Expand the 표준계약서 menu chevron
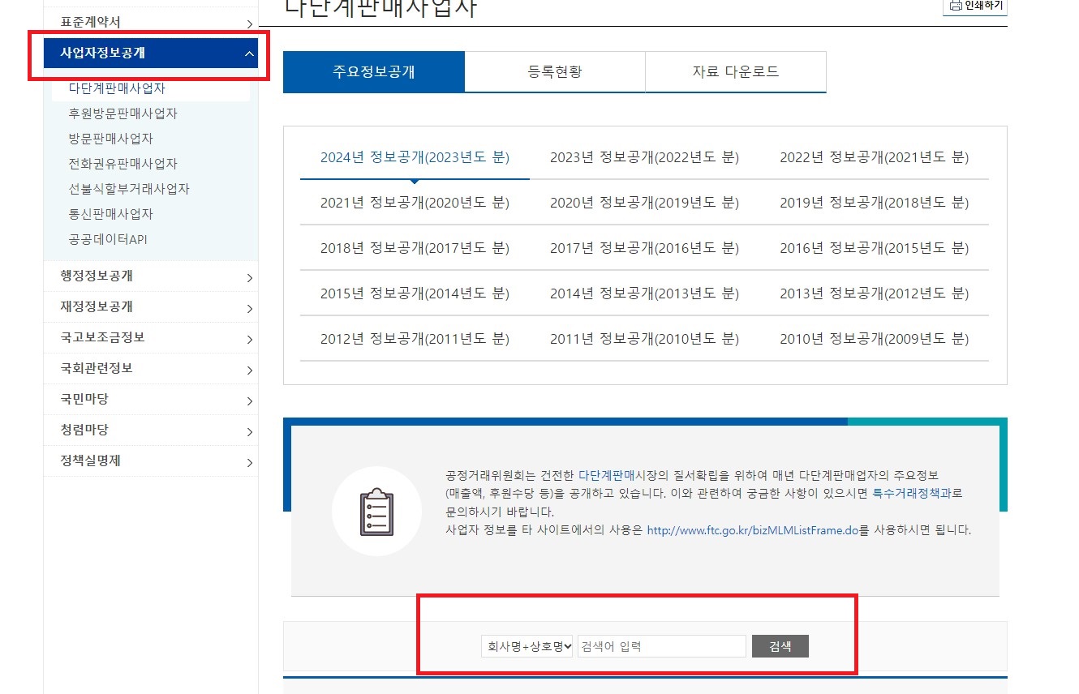This screenshot has height=694, width=1079. [x=250, y=24]
